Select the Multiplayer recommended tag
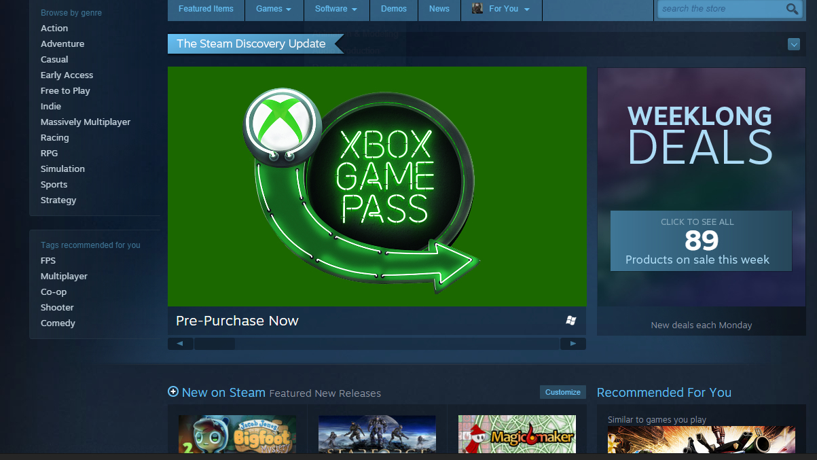Viewport: 817px width, 460px height. point(64,276)
